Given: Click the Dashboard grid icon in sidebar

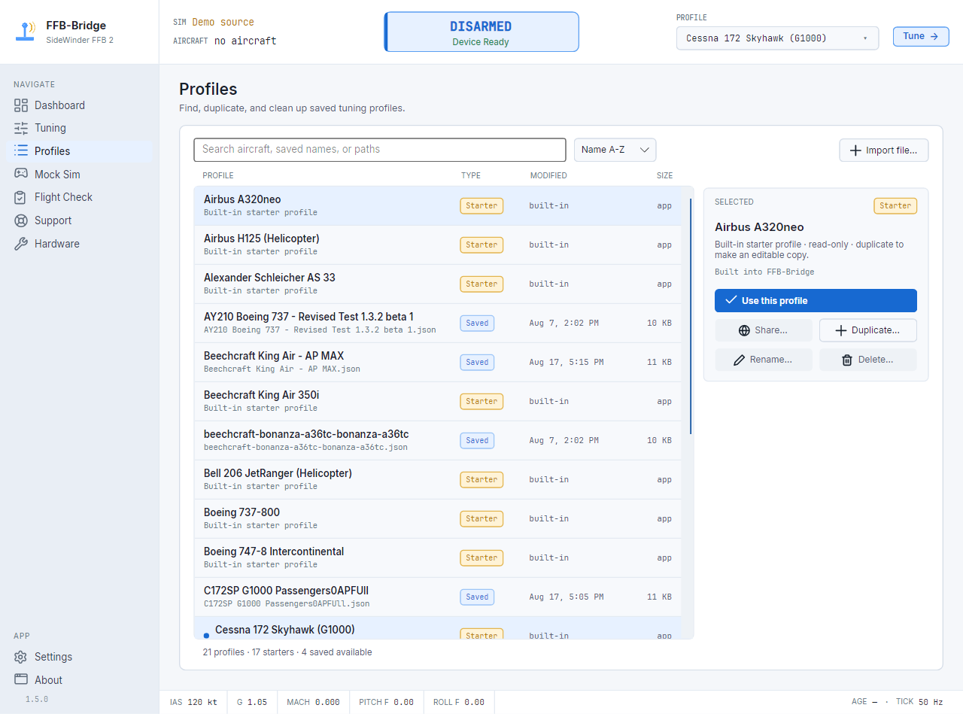Looking at the screenshot, I should pyautogui.click(x=21, y=105).
